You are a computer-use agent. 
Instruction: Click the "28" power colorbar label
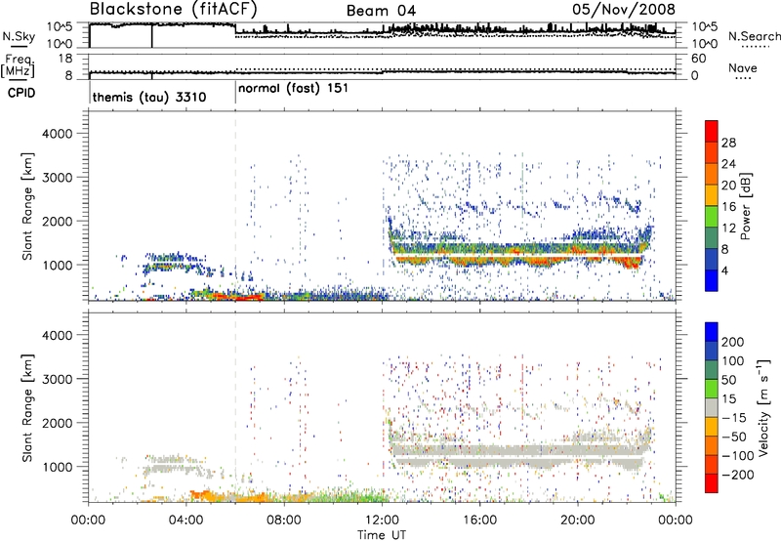pyautogui.click(x=728, y=143)
